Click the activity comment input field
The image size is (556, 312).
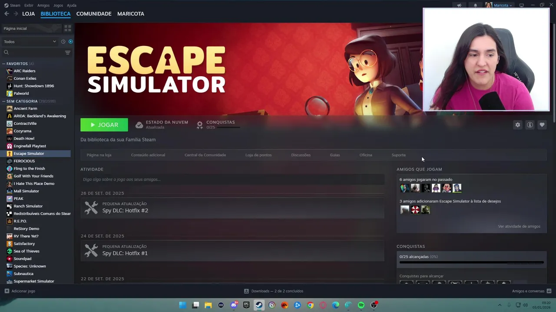pyautogui.click(x=232, y=179)
